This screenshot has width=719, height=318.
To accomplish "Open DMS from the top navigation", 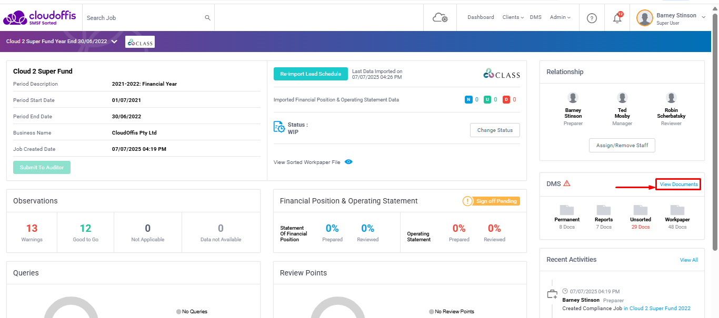I will (535, 17).
